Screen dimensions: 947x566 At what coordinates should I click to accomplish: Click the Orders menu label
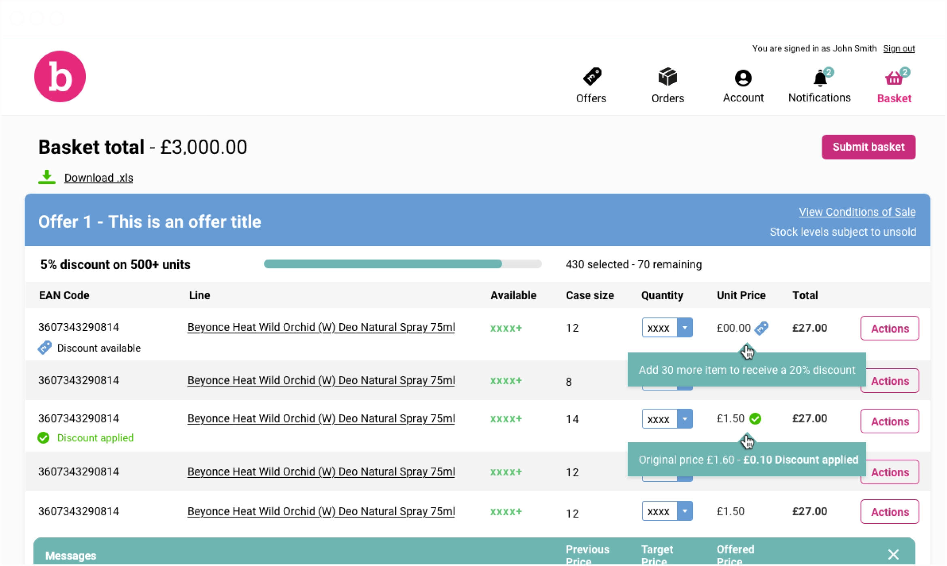point(668,98)
